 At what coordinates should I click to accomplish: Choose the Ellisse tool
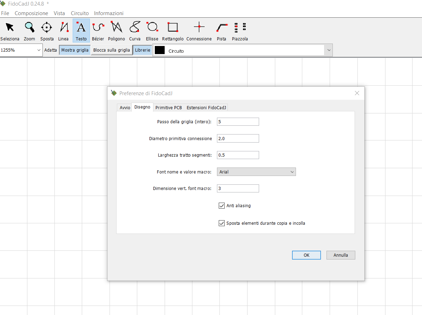tap(152, 30)
